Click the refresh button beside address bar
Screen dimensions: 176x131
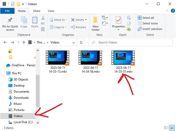pyautogui.click(x=81, y=42)
